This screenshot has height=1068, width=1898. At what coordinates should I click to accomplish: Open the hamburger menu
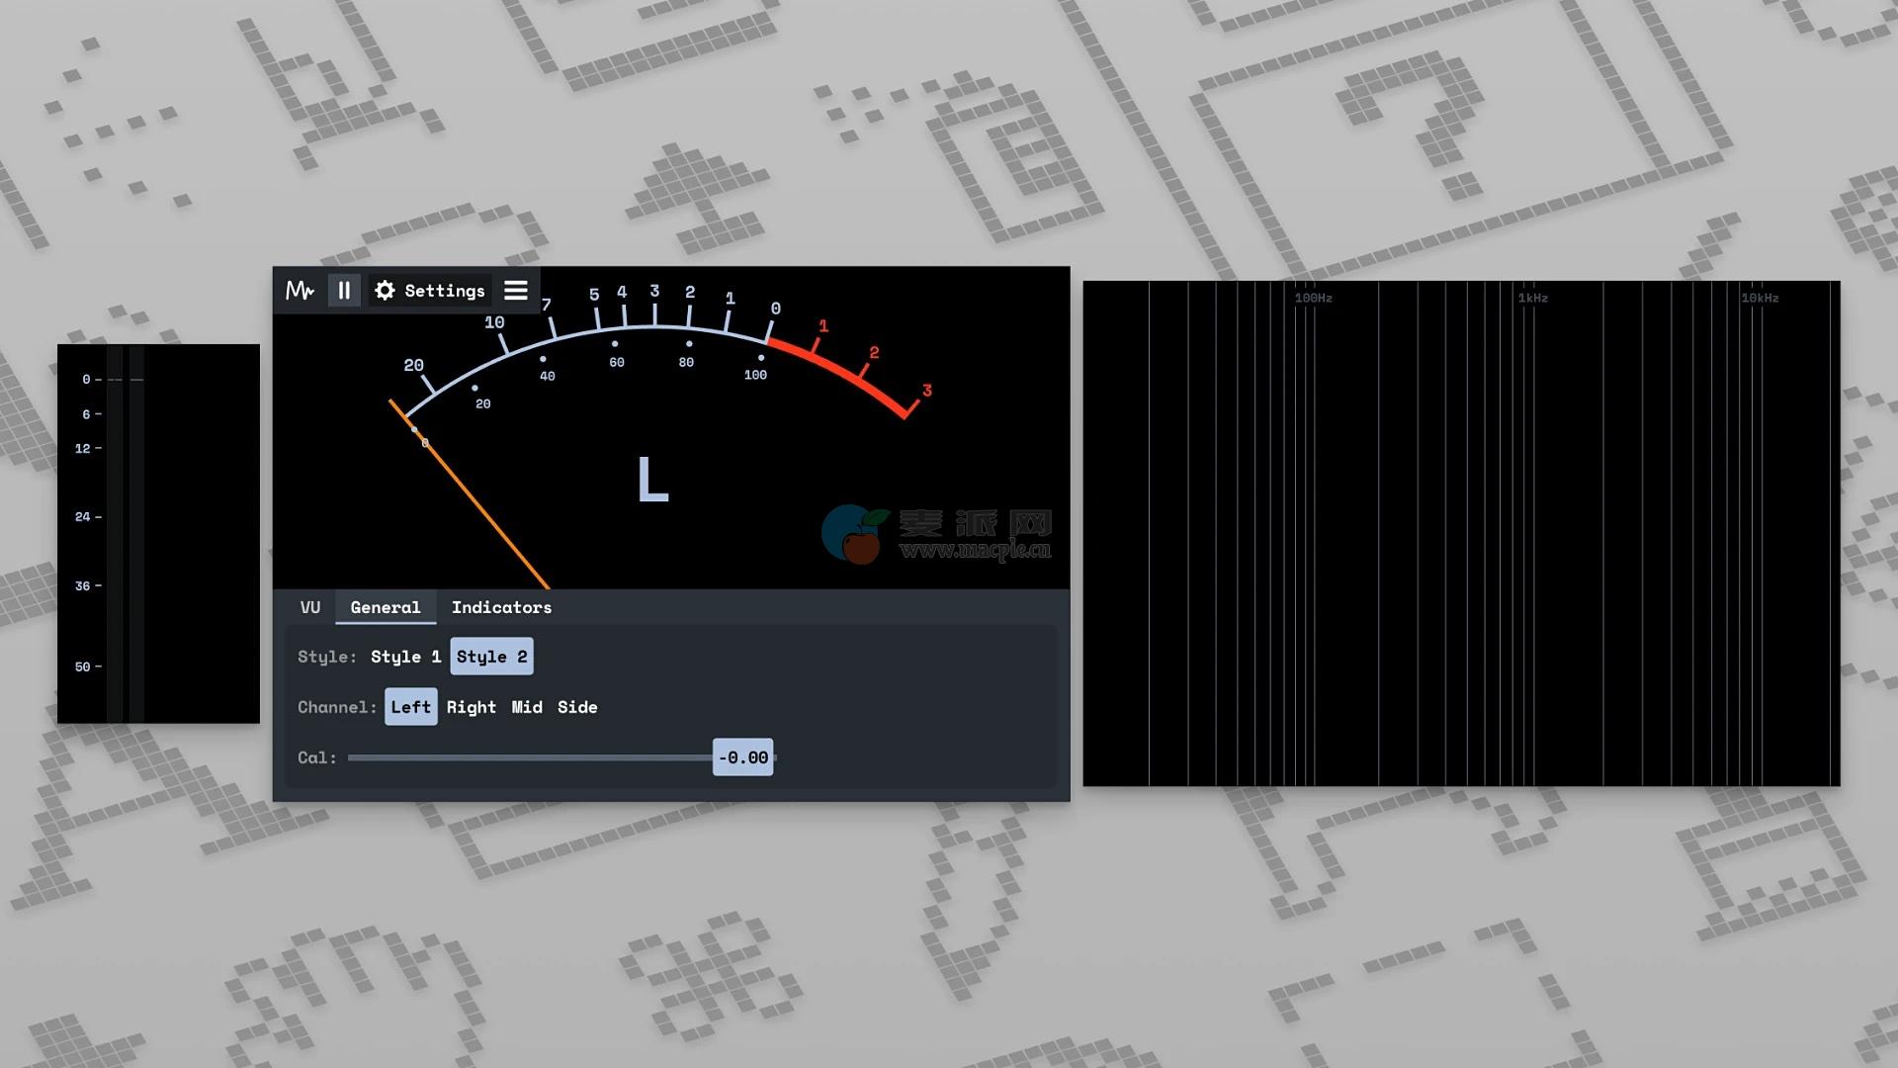(515, 290)
